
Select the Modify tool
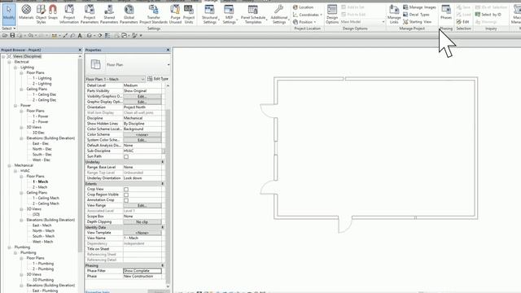click(x=9, y=15)
